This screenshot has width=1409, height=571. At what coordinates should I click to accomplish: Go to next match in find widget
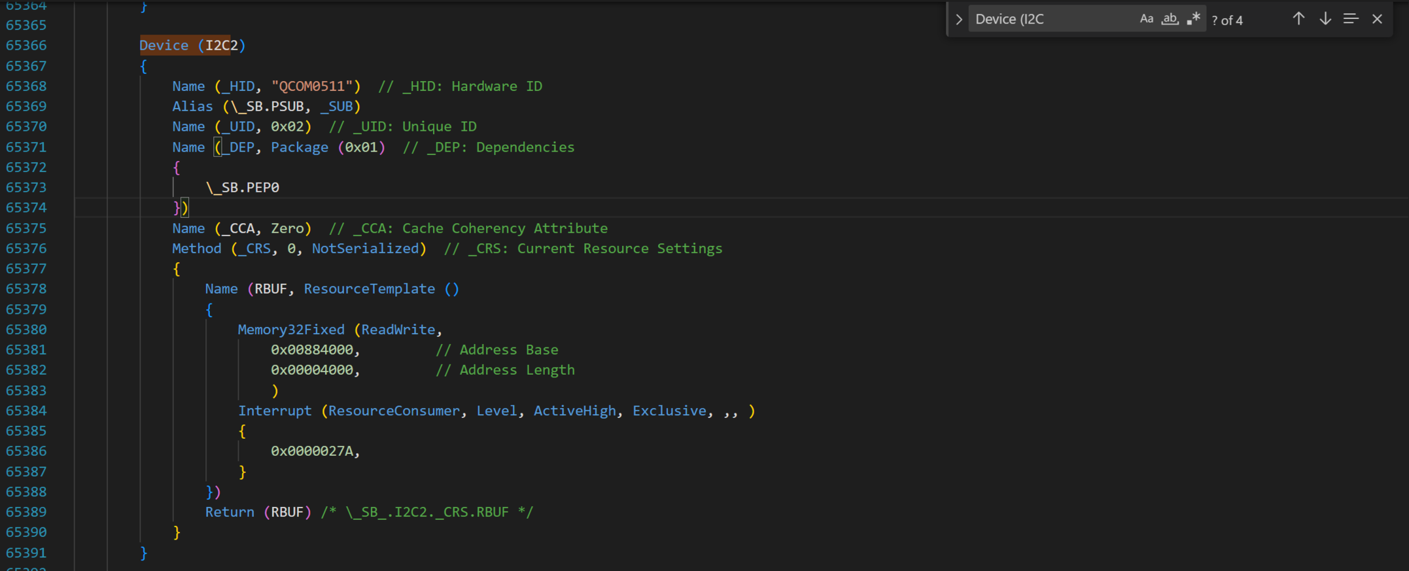point(1325,19)
